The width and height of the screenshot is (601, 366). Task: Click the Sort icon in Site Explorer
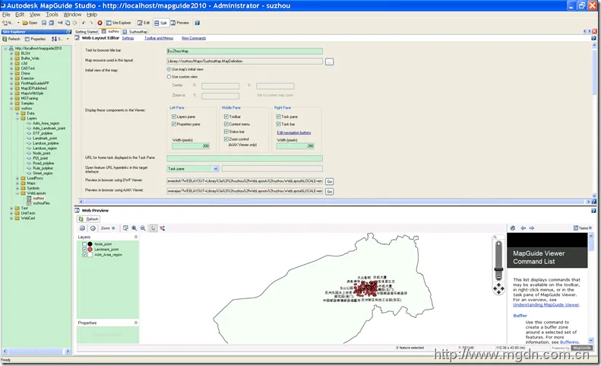click(x=56, y=39)
